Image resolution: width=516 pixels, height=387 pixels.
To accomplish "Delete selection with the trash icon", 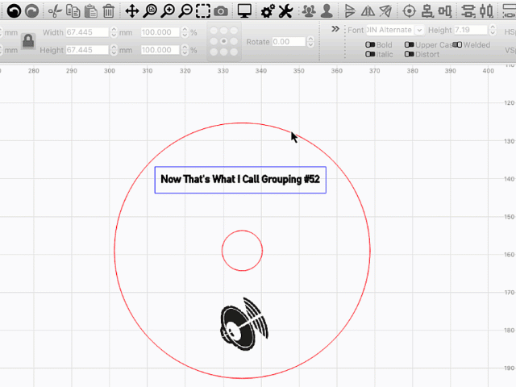I will tap(109, 11).
